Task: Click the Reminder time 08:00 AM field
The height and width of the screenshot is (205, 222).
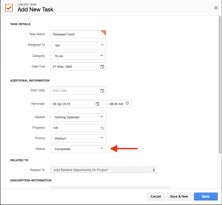Action: point(119,104)
